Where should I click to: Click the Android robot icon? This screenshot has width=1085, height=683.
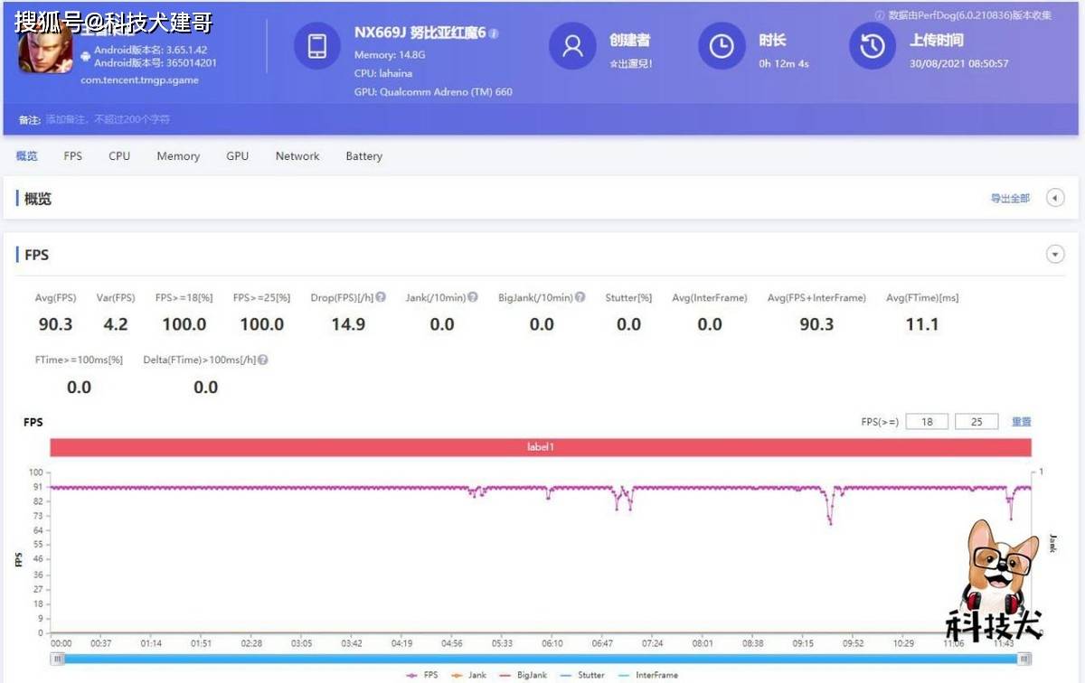click(85, 56)
